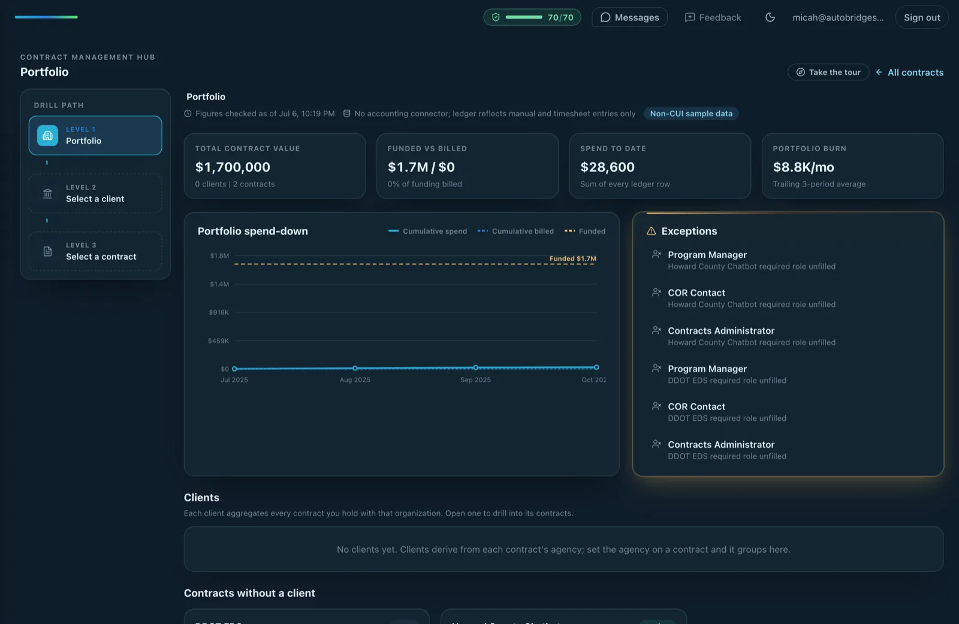
Task: Open DDOT EDS Program Manager exception
Action: tap(788, 374)
